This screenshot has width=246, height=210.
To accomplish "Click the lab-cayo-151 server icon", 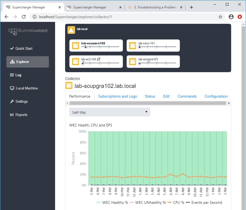I will [x=133, y=46].
